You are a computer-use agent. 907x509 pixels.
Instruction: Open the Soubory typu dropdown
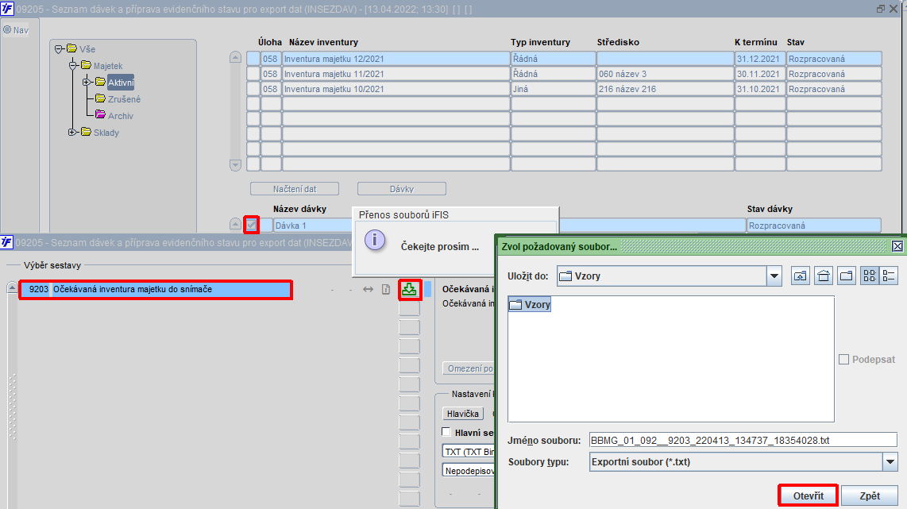(x=890, y=461)
